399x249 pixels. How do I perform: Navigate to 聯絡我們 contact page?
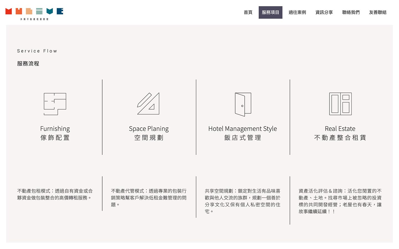(351, 12)
